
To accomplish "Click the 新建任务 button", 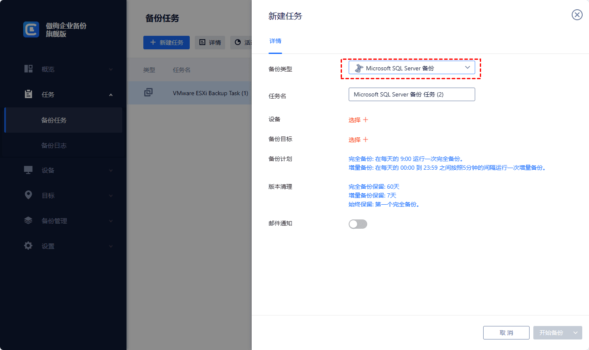I will coord(167,43).
